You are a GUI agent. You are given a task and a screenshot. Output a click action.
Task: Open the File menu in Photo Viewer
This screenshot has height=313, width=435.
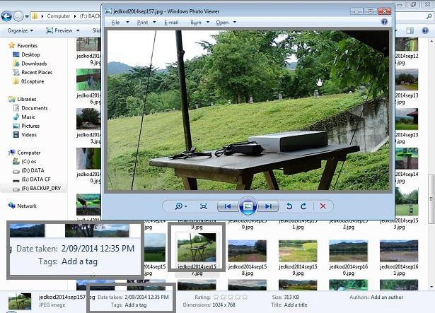(116, 23)
